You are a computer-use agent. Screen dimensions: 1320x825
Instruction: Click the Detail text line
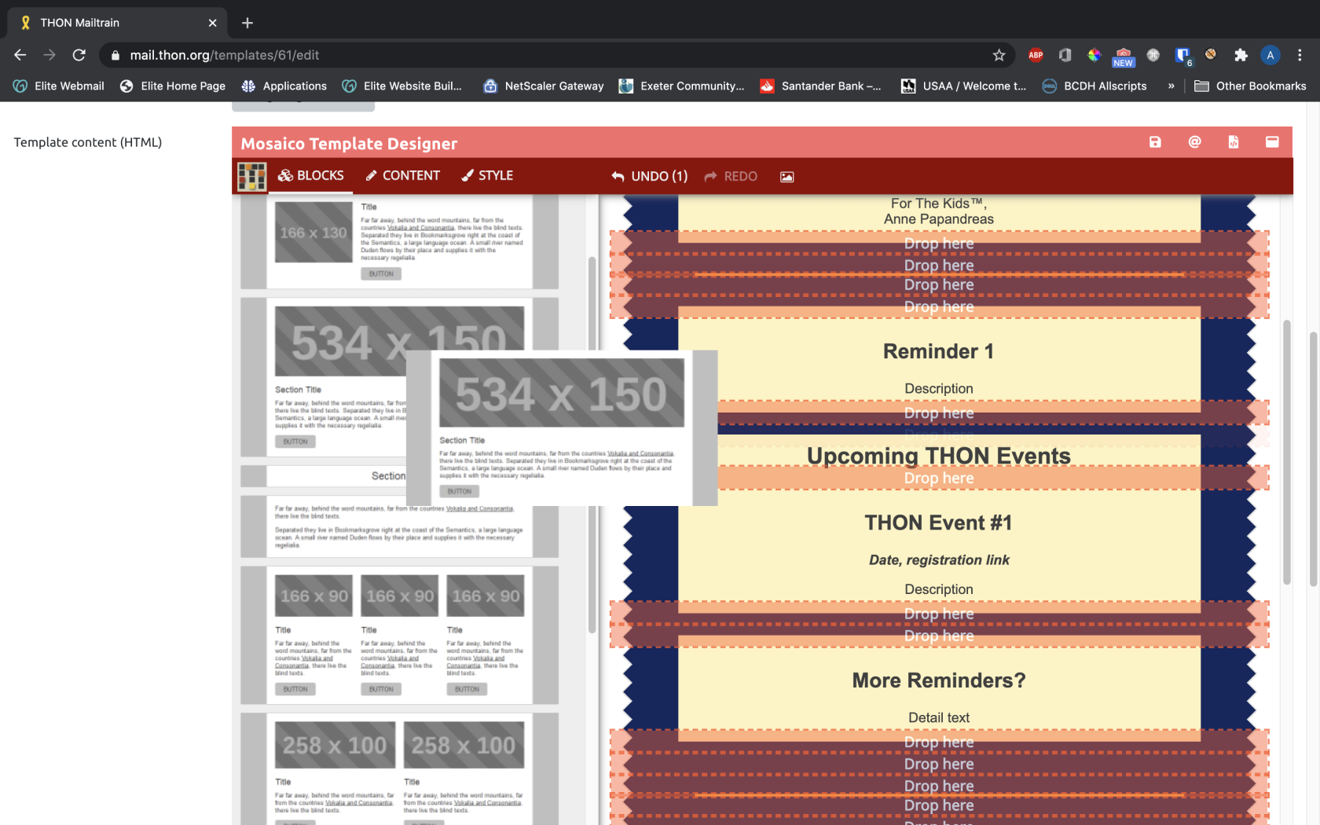click(x=938, y=717)
